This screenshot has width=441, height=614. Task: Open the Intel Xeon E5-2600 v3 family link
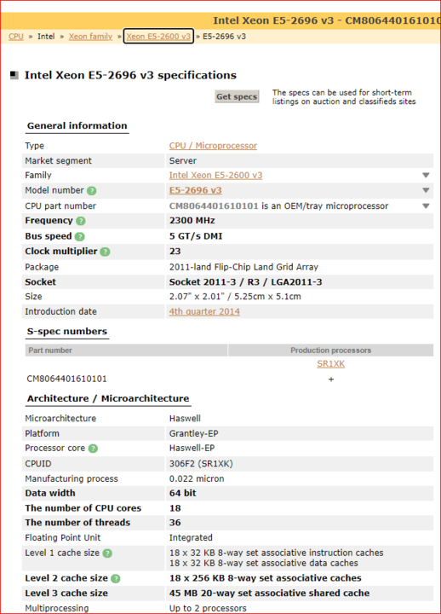click(x=215, y=176)
